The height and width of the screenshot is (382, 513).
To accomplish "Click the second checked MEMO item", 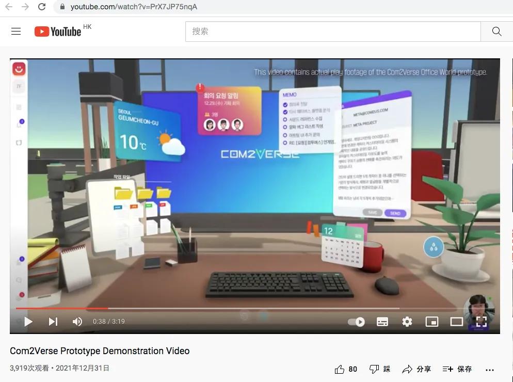I will pyautogui.click(x=307, y=112).
